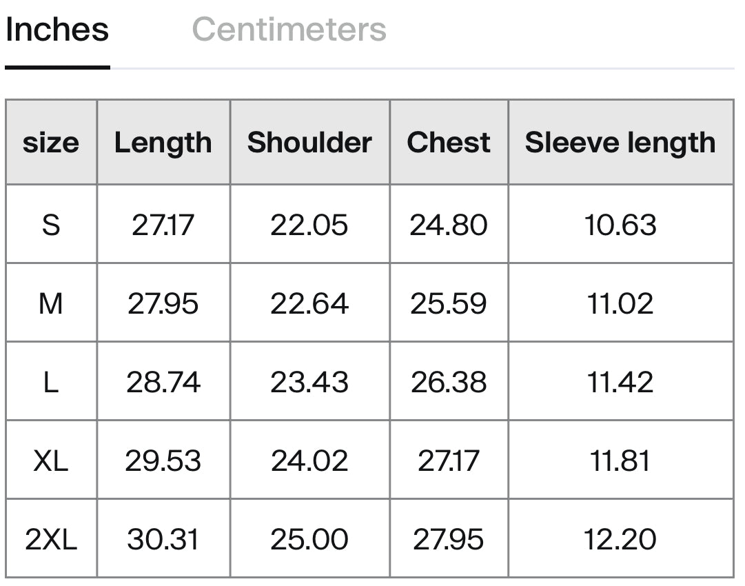The height and width of the screenshot is (586, 745).
Task: Click the size column header
Action: (51, 143)
